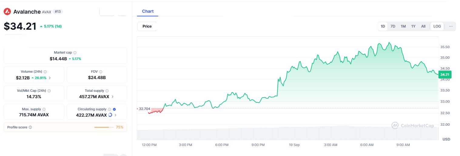The height and width of the screenshot is (156, 460).
Task: Click the 34.21 current price tag on chart
Action: coord(445,75)
